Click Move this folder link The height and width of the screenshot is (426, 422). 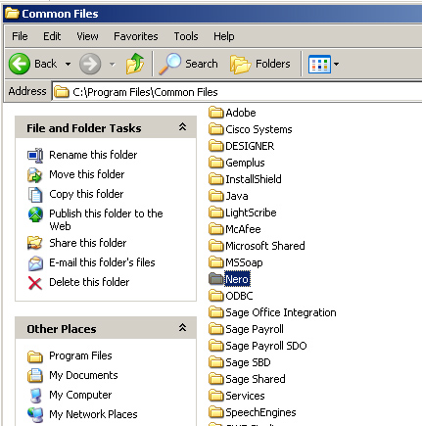(87, 174)
